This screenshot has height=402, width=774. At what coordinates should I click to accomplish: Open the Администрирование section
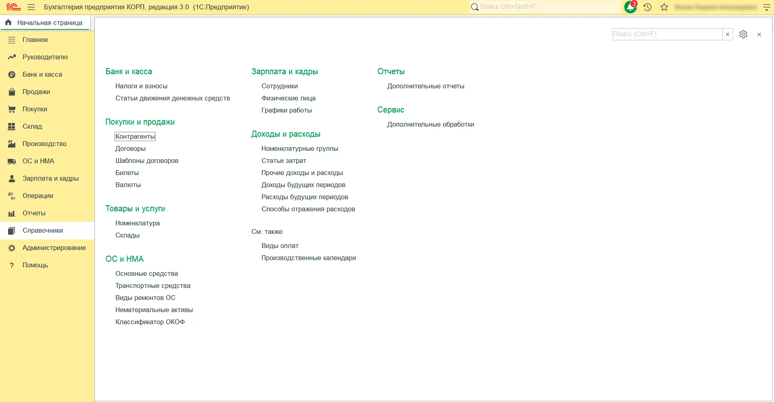pos(54,248)
